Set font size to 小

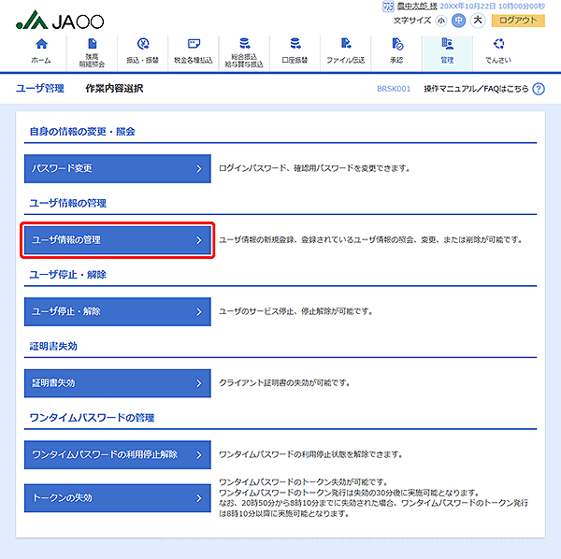click(x=441, y=21)
